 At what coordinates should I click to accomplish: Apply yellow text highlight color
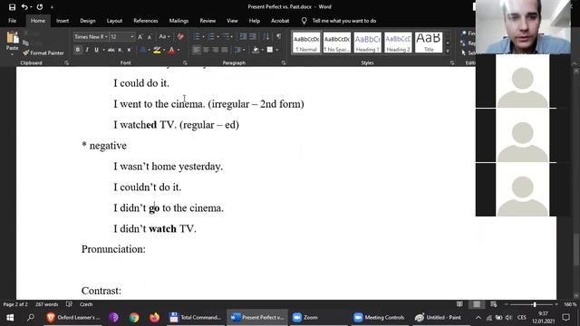tap(157, 50)
